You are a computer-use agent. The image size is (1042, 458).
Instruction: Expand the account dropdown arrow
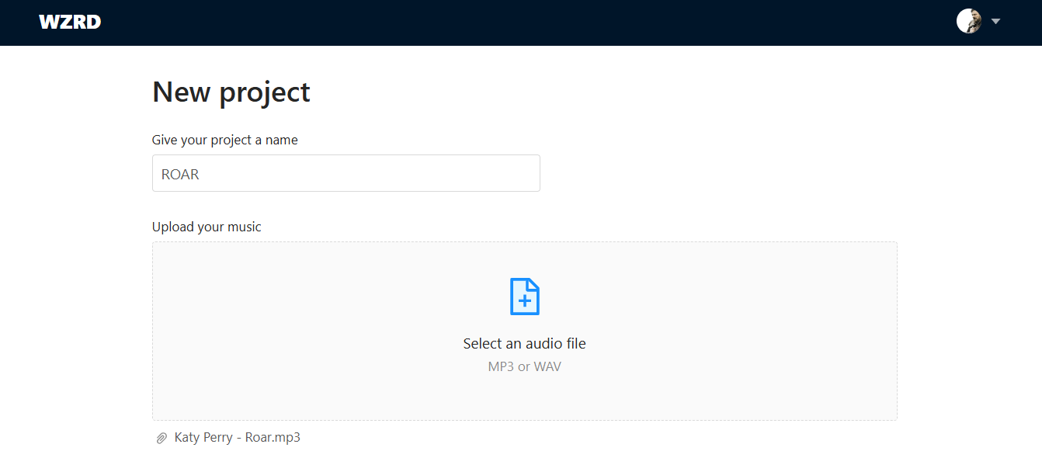(x=995, y=22)
